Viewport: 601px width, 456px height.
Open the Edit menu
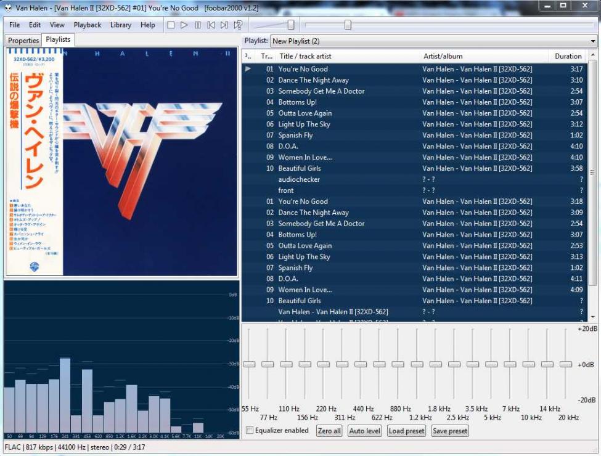pyautogui.click(x=35, y=25)
